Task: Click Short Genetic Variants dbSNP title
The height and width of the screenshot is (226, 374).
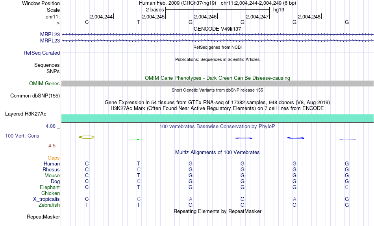Action: coord(217,90)
